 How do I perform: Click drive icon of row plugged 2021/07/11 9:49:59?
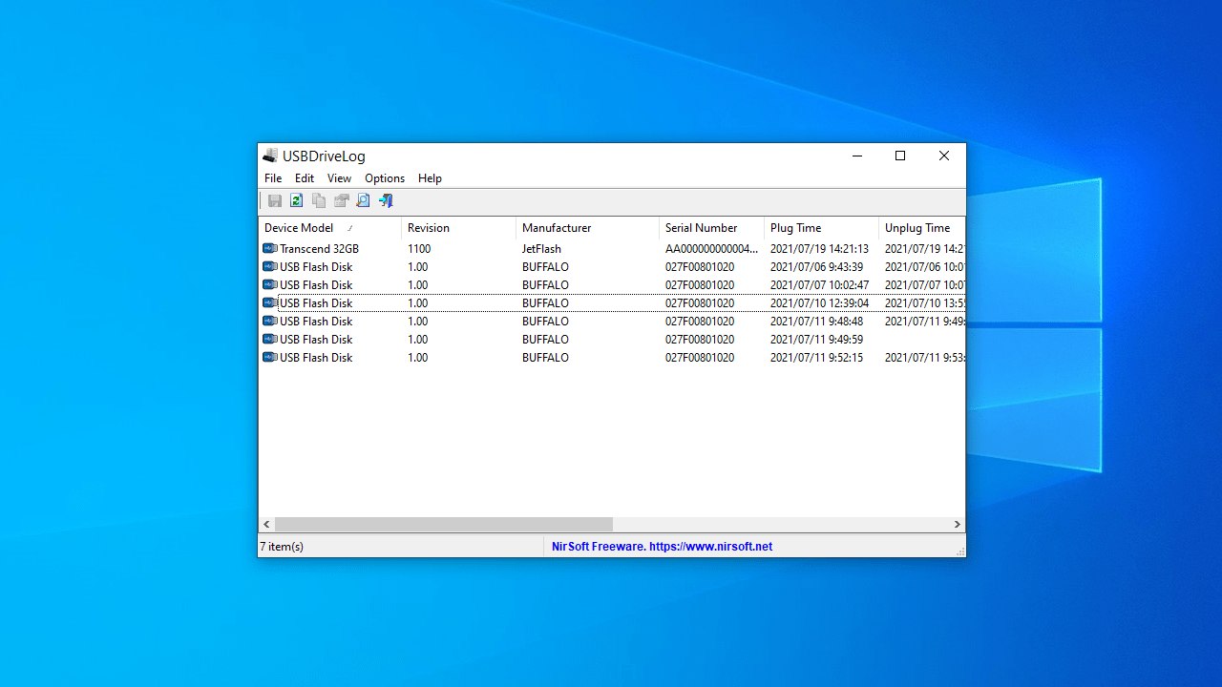tap(270, 339)
